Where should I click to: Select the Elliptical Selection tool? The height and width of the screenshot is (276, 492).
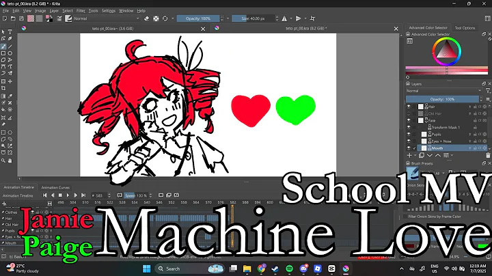click(x=10, y=133)
